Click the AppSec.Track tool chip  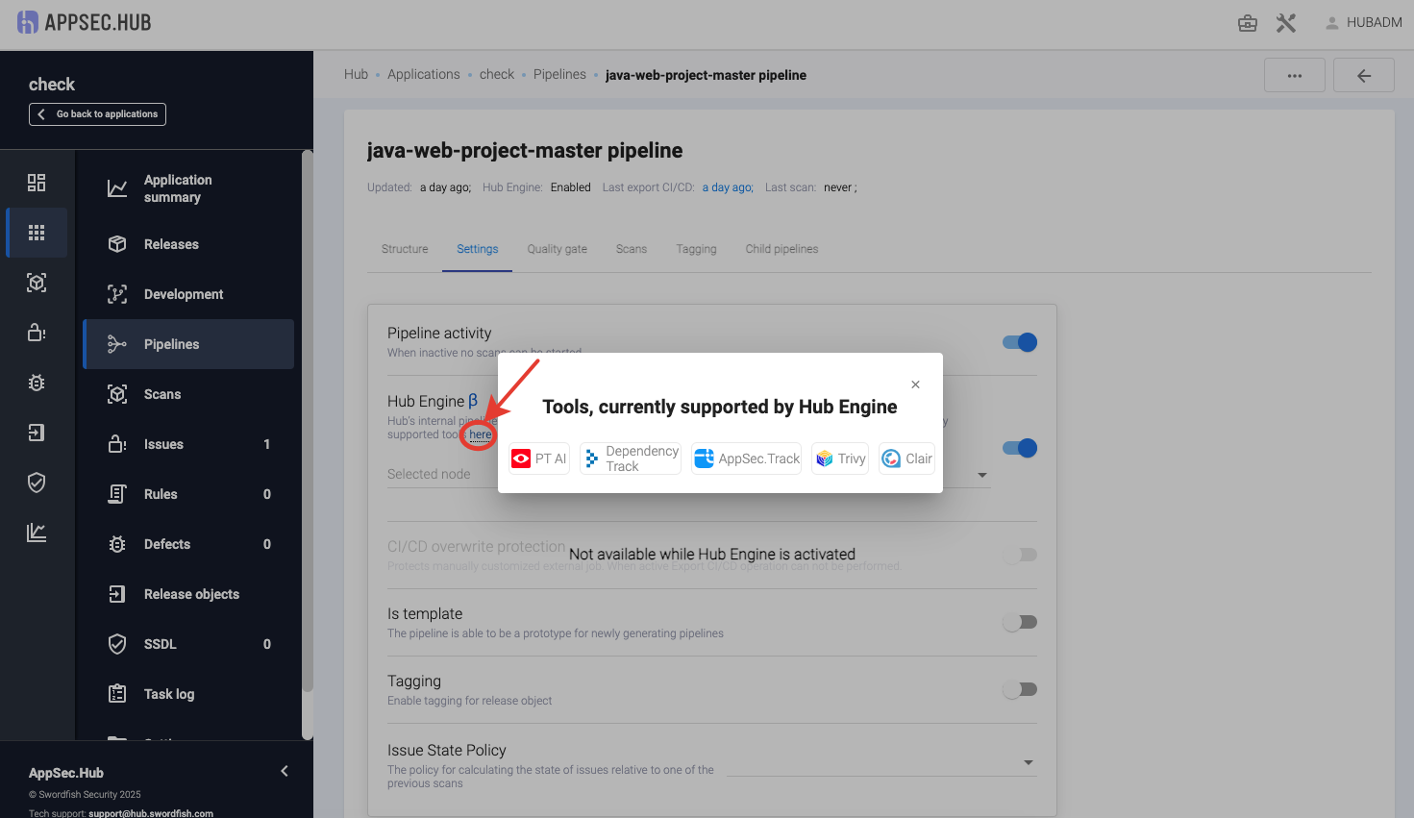(x=747, y=459)
